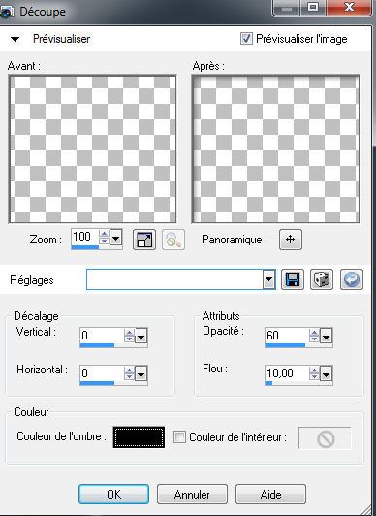Click the Horizontal offset spinner arrows
This screenshot has width=376, height=516.
(x=129, y=373)
